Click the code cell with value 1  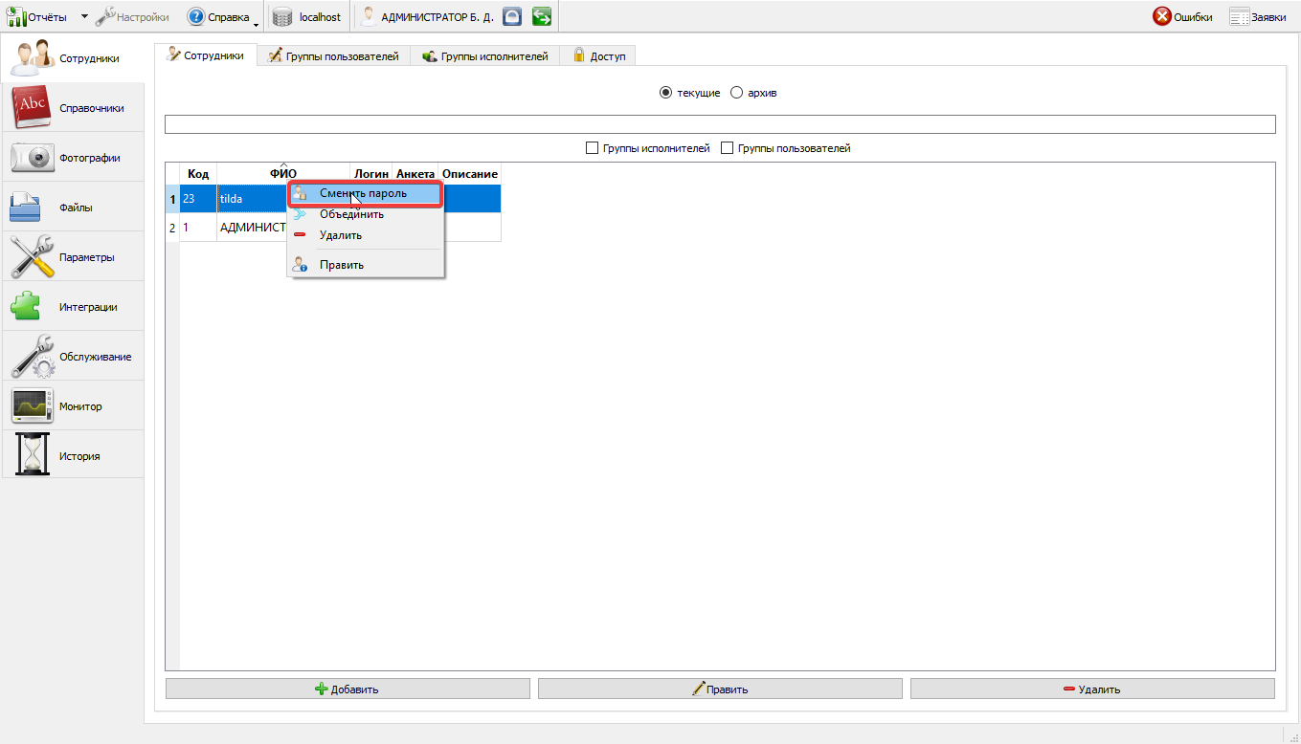tap(198, 228)
